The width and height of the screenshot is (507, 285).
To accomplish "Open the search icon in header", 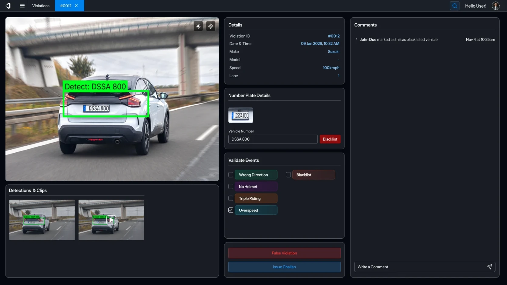I will pyautogui.click(x=455, y=6).
